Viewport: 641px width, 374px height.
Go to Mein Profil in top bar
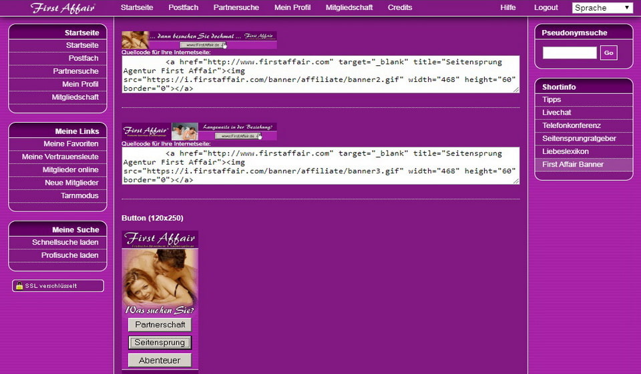[x=292, y=8]
